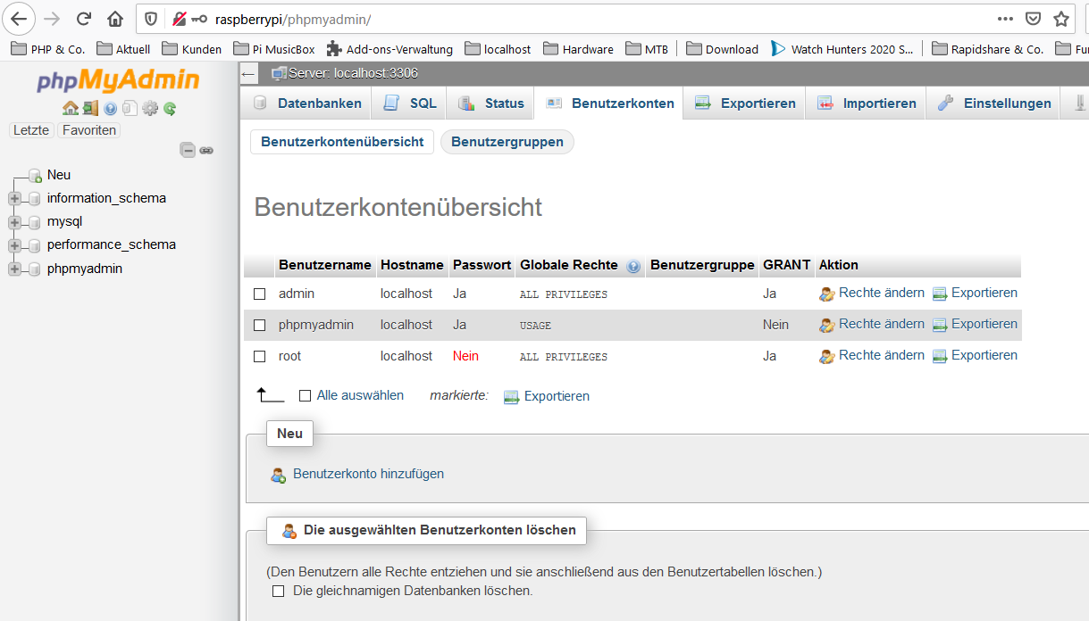Open phpMyAdmin documentation help icon
Viewport: 1089px width, 621px height.
(111, 108)
